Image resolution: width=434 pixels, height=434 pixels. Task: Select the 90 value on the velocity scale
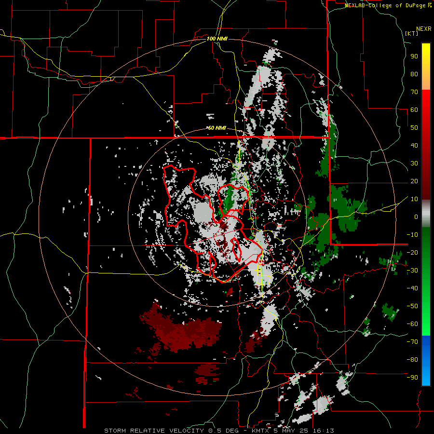(414, 56)
